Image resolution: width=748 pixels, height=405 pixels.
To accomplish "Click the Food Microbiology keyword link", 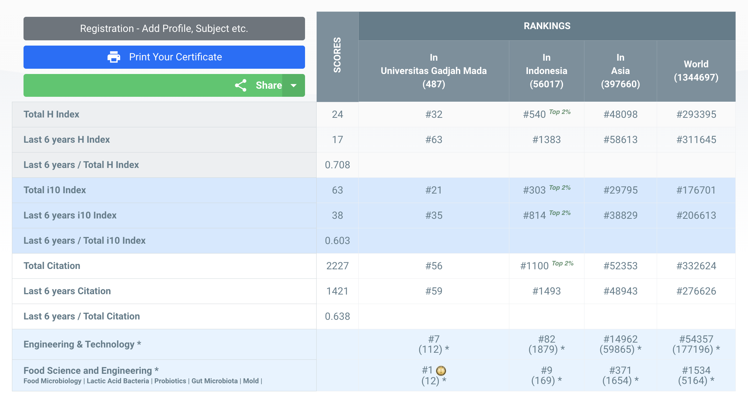I will pos(52,381).
